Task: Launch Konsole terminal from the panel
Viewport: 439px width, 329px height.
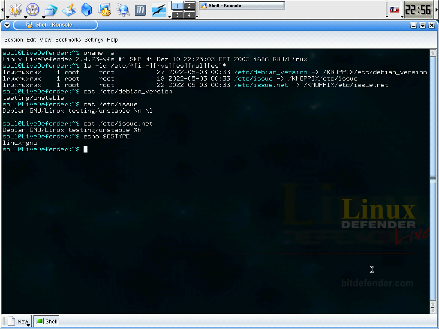Action: click(x=105, y=9)
